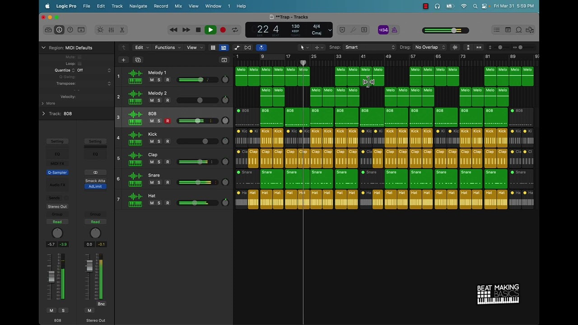Open Editors scissors icon

pos(122,30)
